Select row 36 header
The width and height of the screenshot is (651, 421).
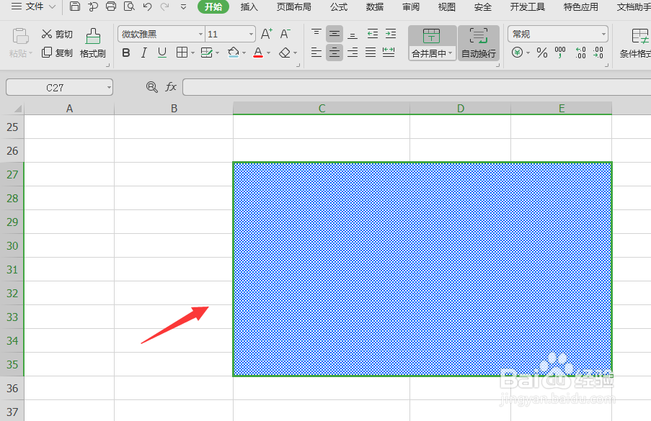click(12, 389)
